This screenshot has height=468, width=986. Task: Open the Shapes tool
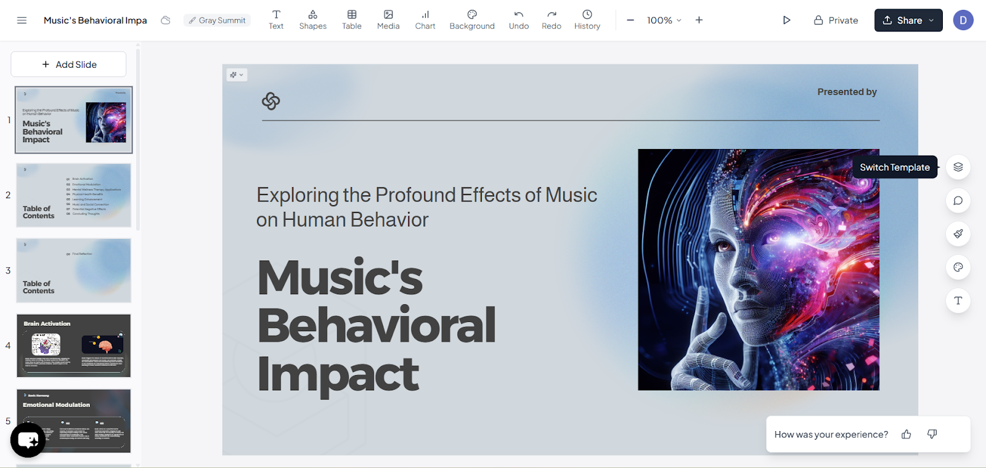[313, 20]
